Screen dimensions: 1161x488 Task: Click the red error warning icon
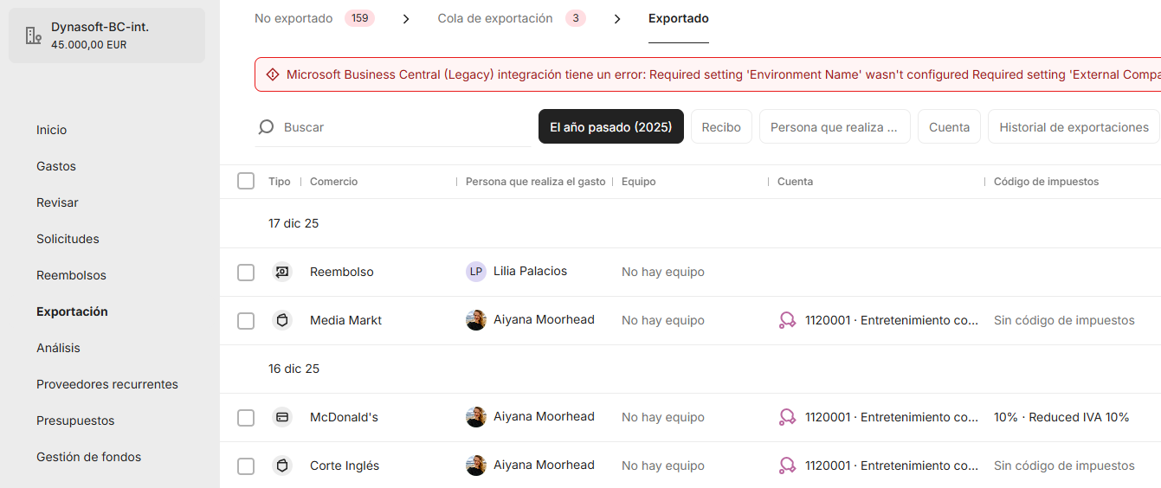(273, 74)
